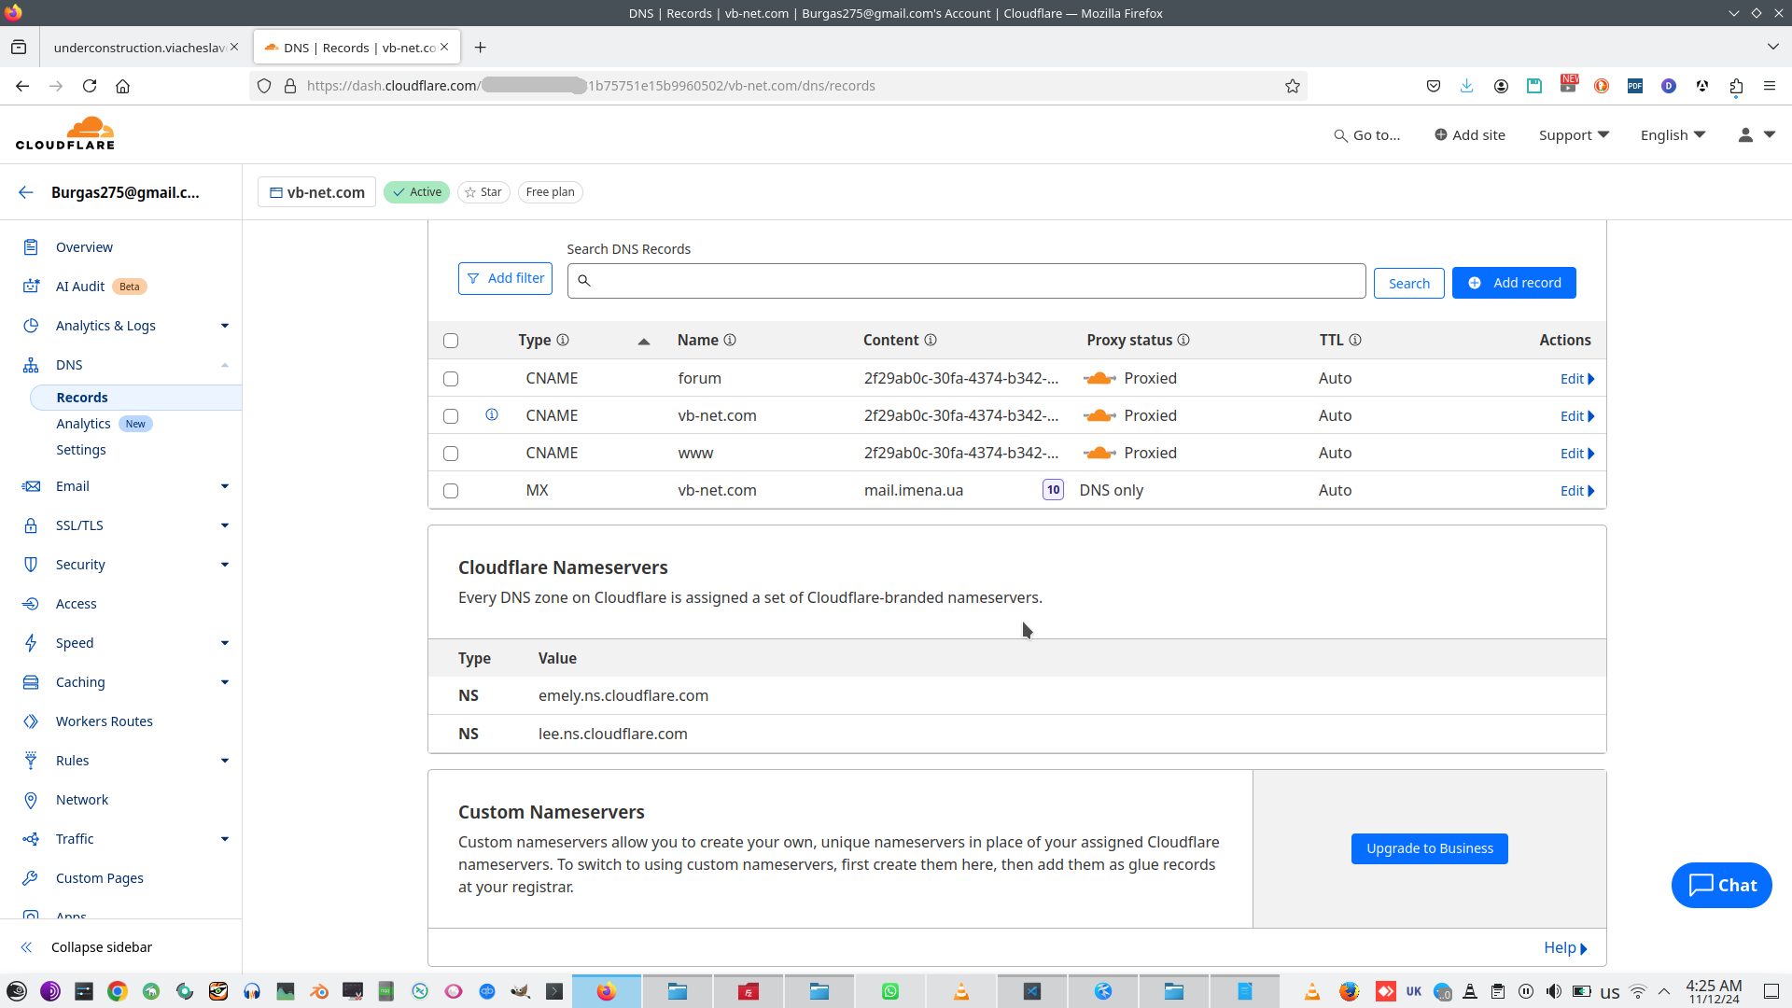Click the Collapse sidebar arrows icon
The width and height of the screenshot is (1792, 1008).
coord(27,947)
